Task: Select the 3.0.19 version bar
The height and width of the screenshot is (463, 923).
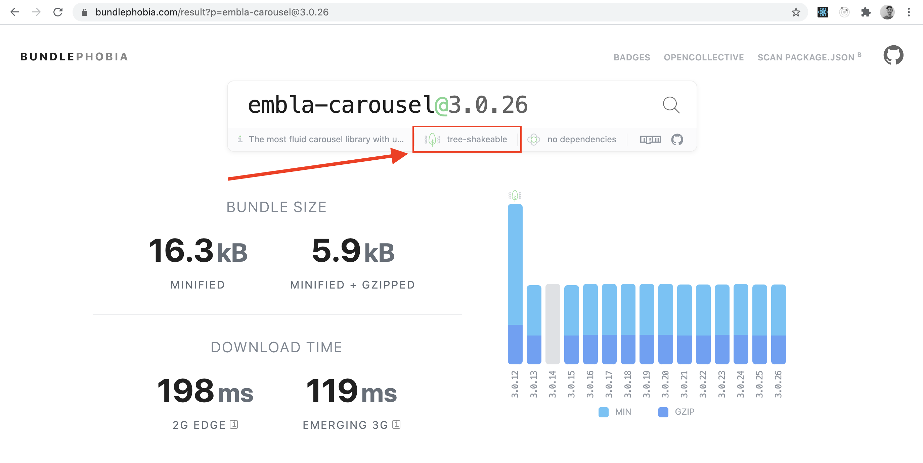Action: 647,324
